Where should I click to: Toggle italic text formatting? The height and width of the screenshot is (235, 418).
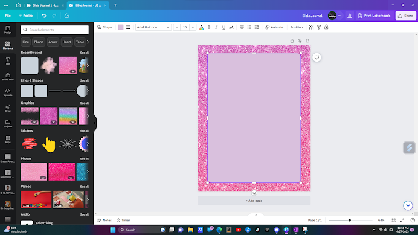pyautogui.click(x=216, y=27)
